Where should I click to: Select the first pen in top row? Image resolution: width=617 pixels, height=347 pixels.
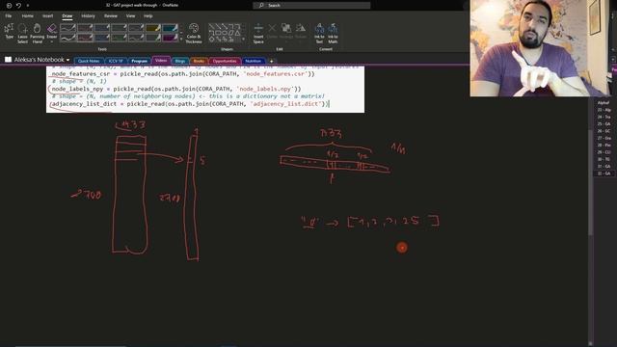[x=67, y=28]
